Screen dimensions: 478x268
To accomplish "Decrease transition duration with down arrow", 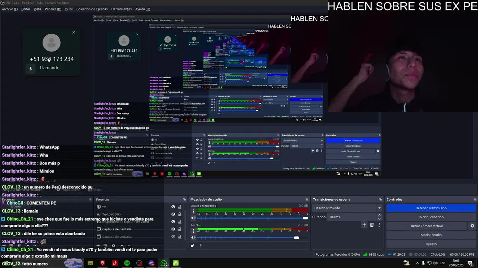I will (x=380, y=219).
